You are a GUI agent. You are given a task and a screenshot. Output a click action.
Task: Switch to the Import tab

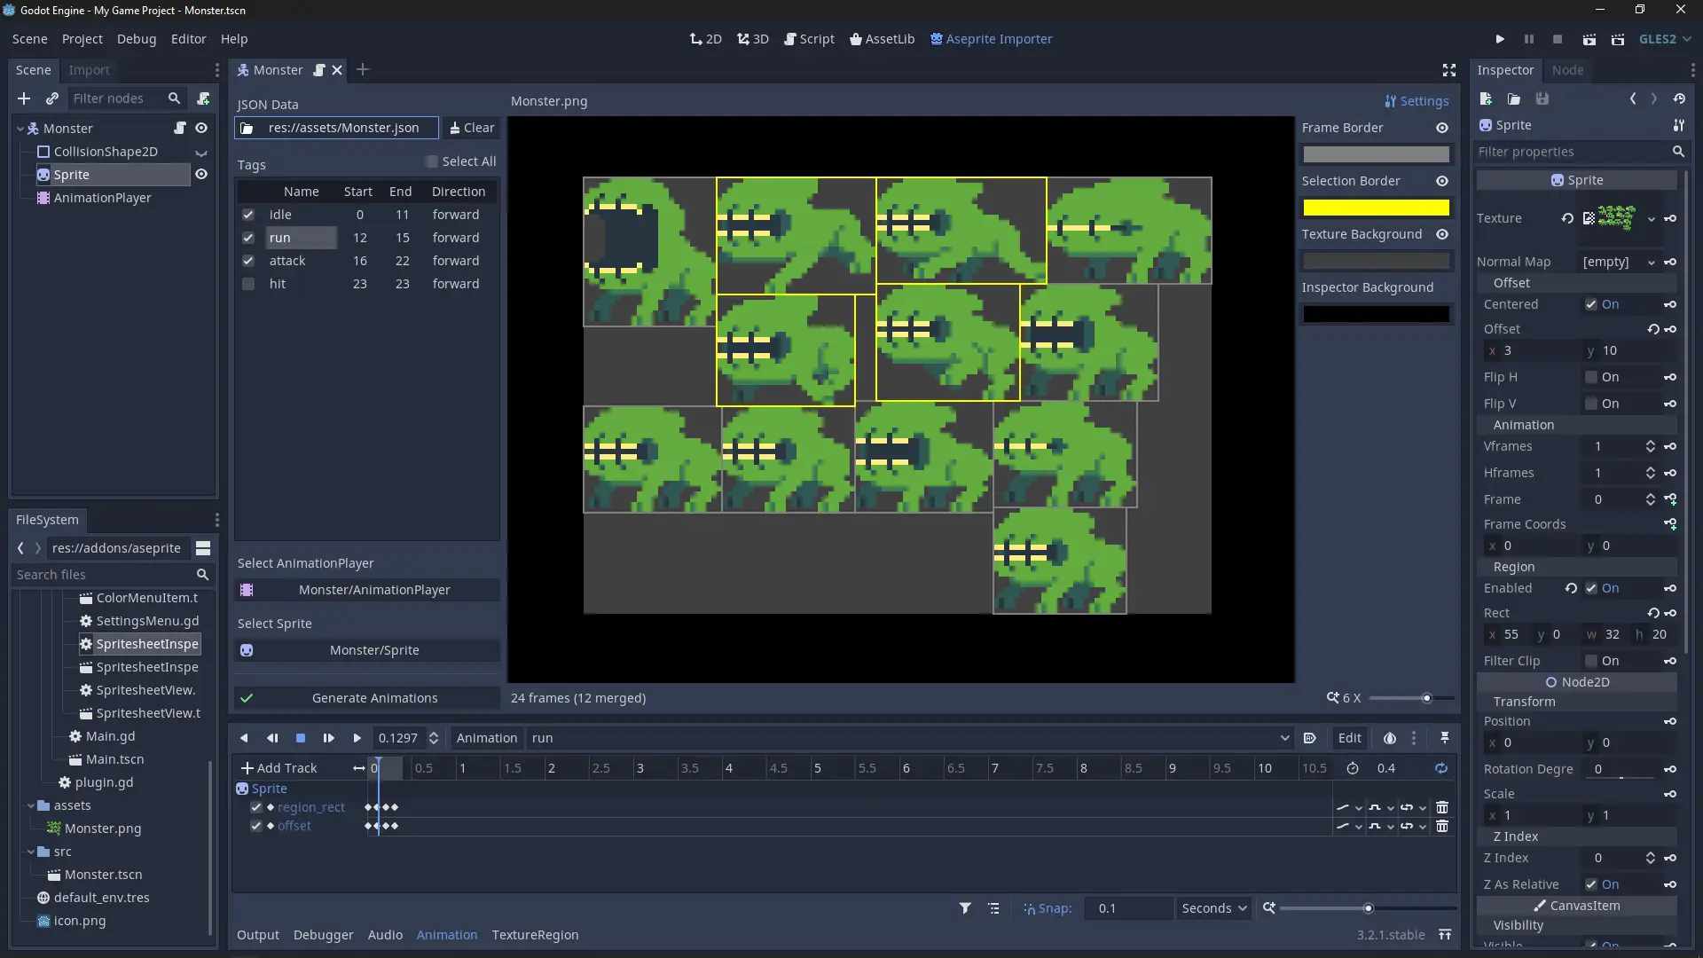click(x=89, y=70)
